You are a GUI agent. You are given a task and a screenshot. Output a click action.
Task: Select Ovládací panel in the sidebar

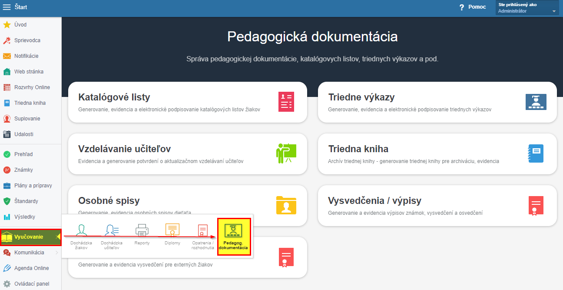point(32,284)
